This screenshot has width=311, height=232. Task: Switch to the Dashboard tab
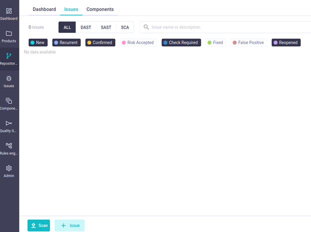tap(44, 9)
